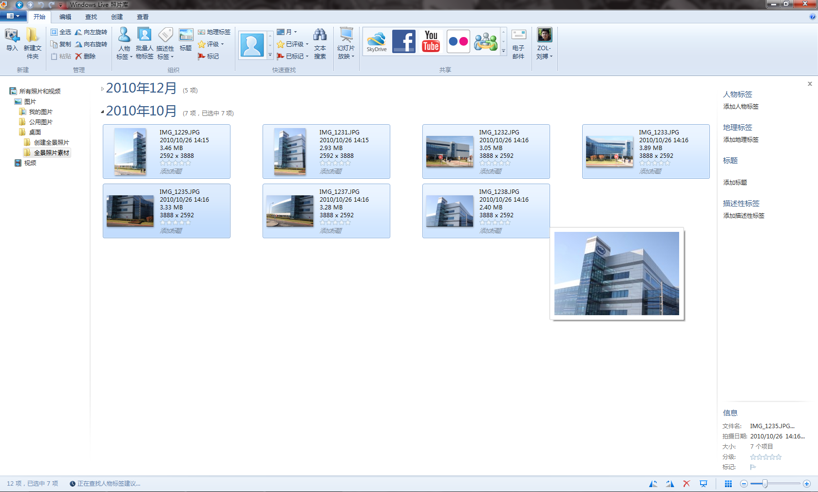This screenshot has height=492, width=818.
Task: Click the thumbnail zoom slider handle
Action: click(765, 484)
